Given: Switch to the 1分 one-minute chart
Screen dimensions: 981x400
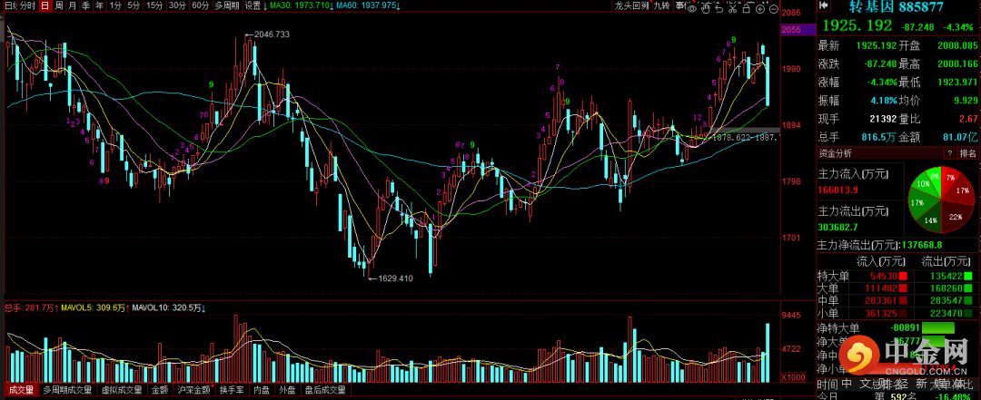Looking at the screenshot, I should [x=115, y=5].
